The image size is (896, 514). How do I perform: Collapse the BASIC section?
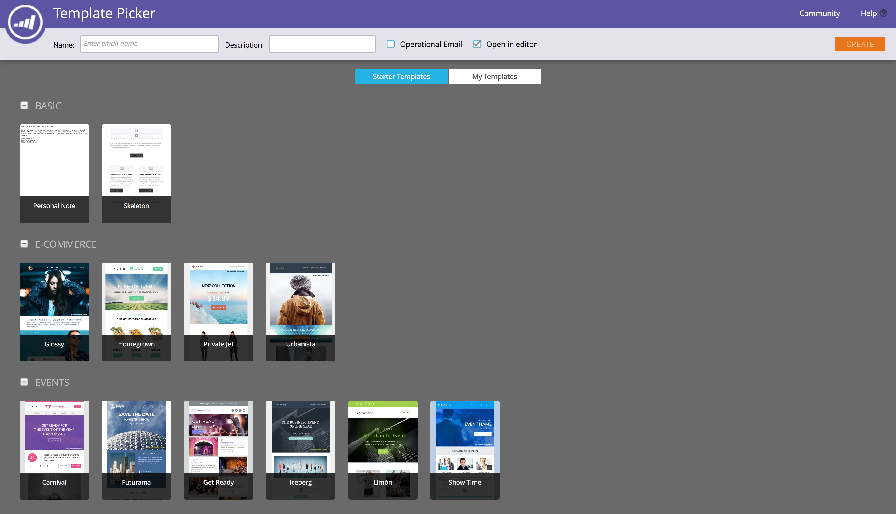[24, 106]
